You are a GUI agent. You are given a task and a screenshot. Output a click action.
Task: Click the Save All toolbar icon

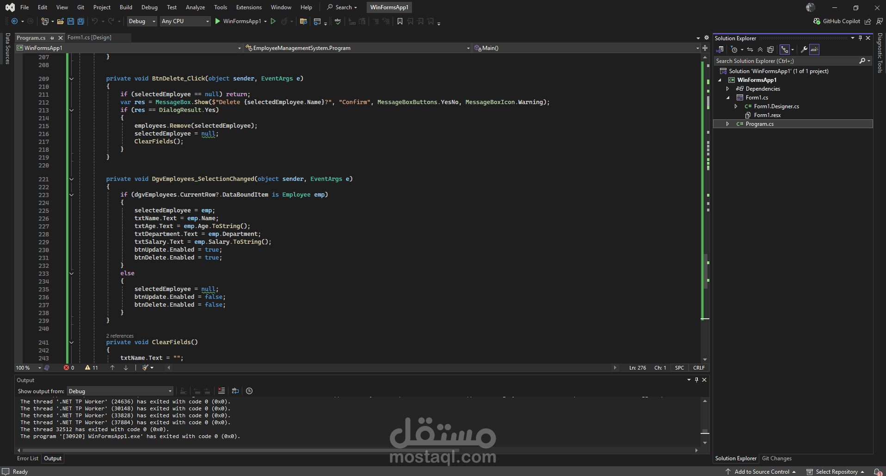81,21
